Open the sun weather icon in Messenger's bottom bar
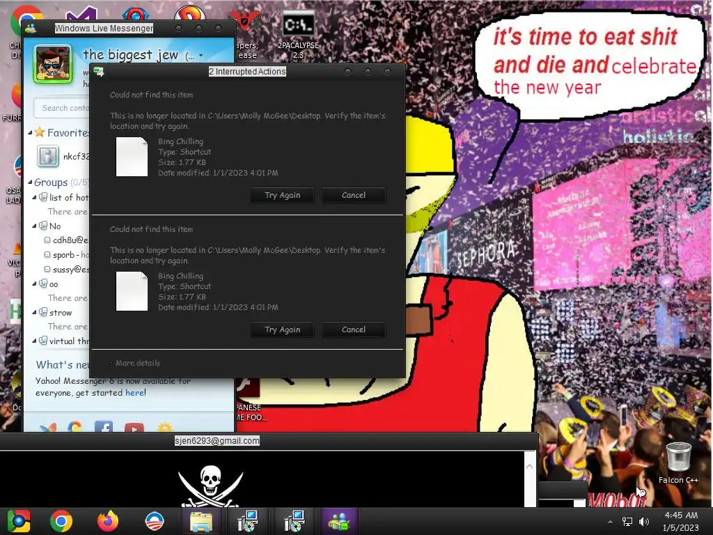The image size is (713, 535). pos(164,428)
